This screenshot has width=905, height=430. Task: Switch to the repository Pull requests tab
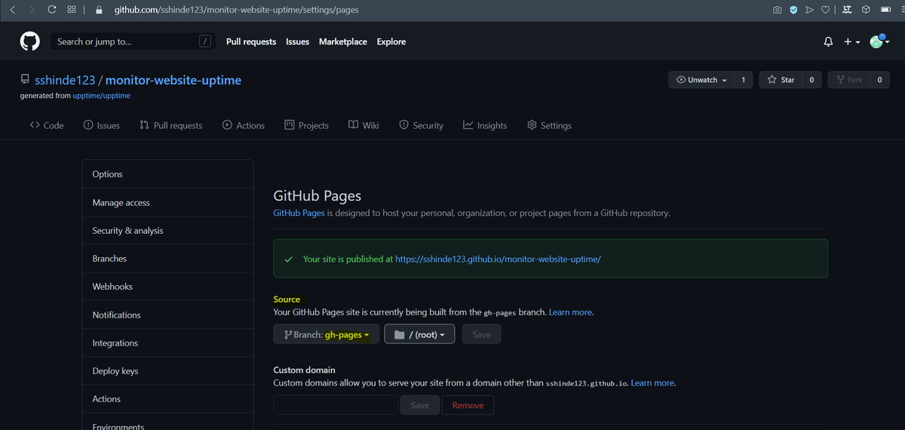[170, 125]
